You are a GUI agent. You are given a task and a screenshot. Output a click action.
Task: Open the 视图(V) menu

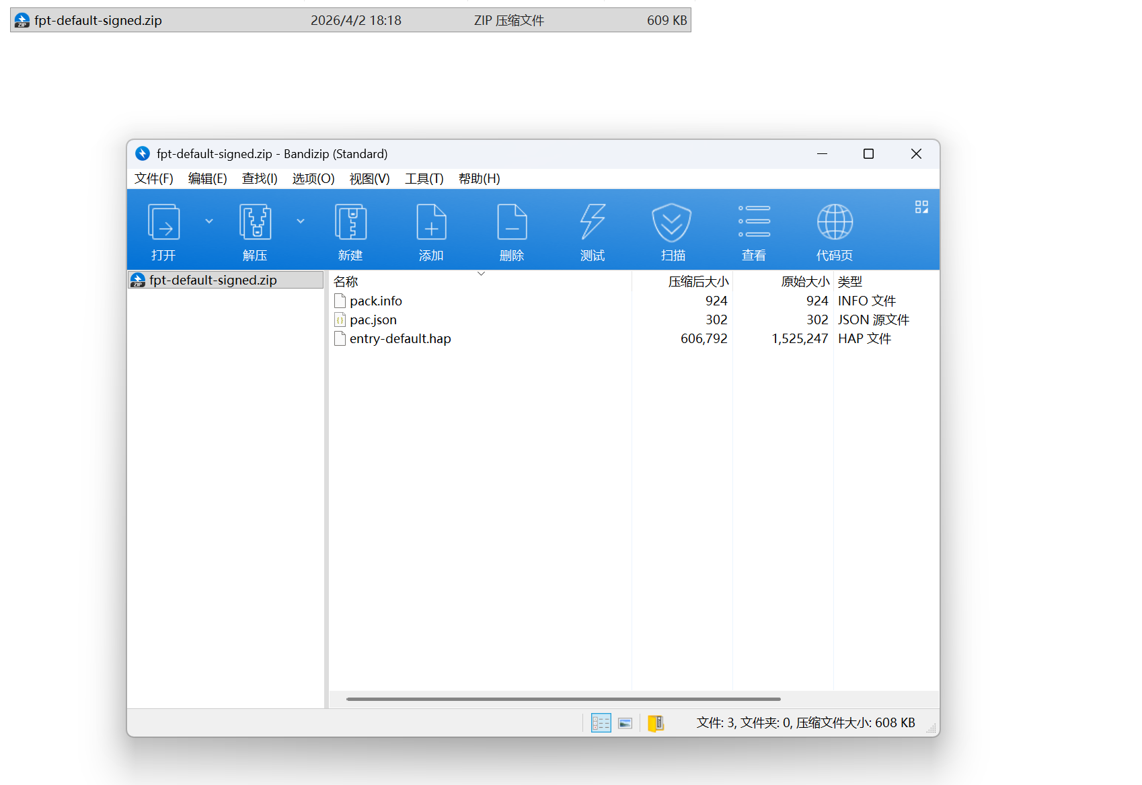coord(369,178)
